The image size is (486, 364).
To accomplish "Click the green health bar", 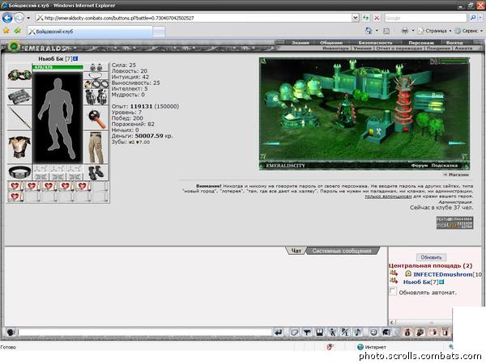I will point(58,67).
